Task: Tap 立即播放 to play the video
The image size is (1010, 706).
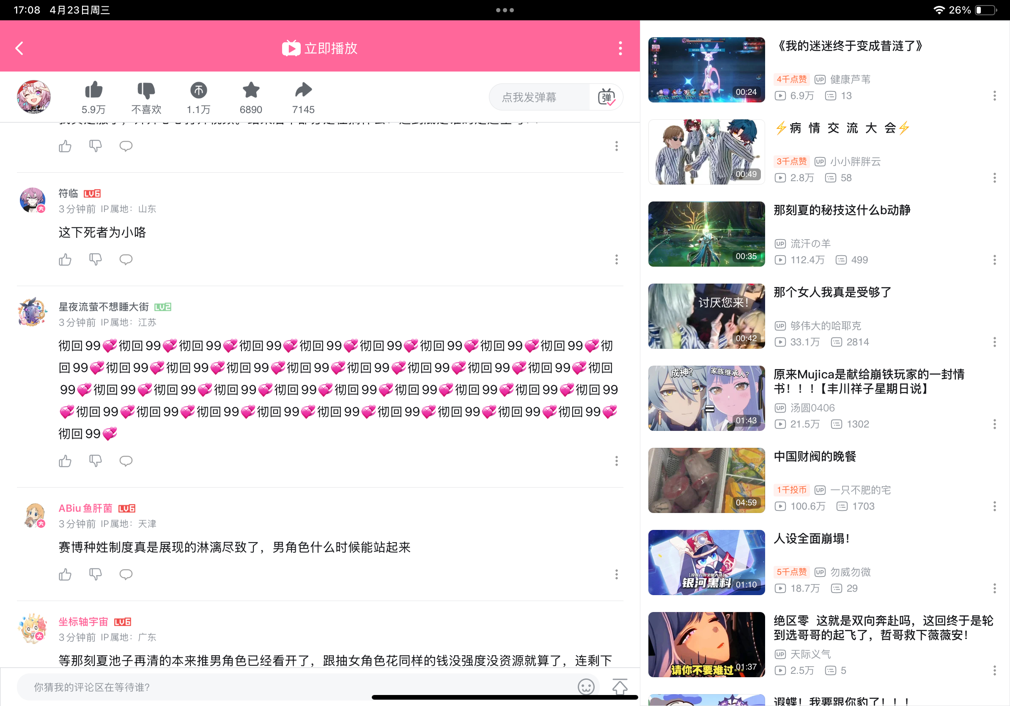Action: [320, 48]
